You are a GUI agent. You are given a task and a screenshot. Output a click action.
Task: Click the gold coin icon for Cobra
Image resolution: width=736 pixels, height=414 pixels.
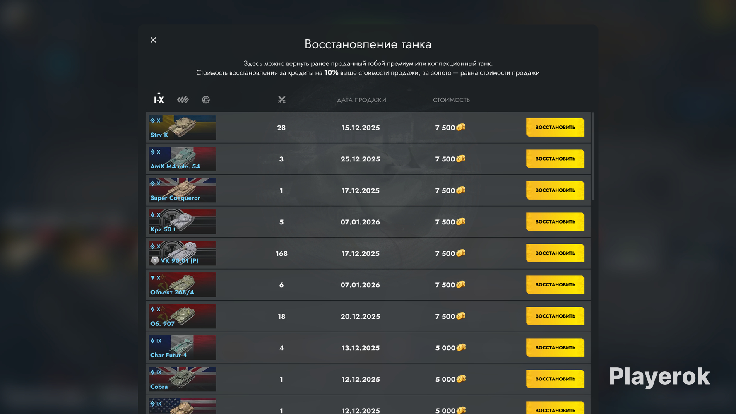pos(461,379)
